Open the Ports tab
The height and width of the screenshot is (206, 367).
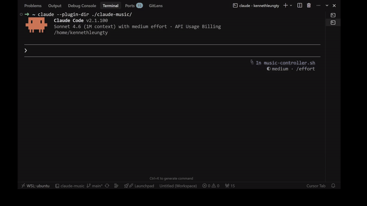(129, 6)
